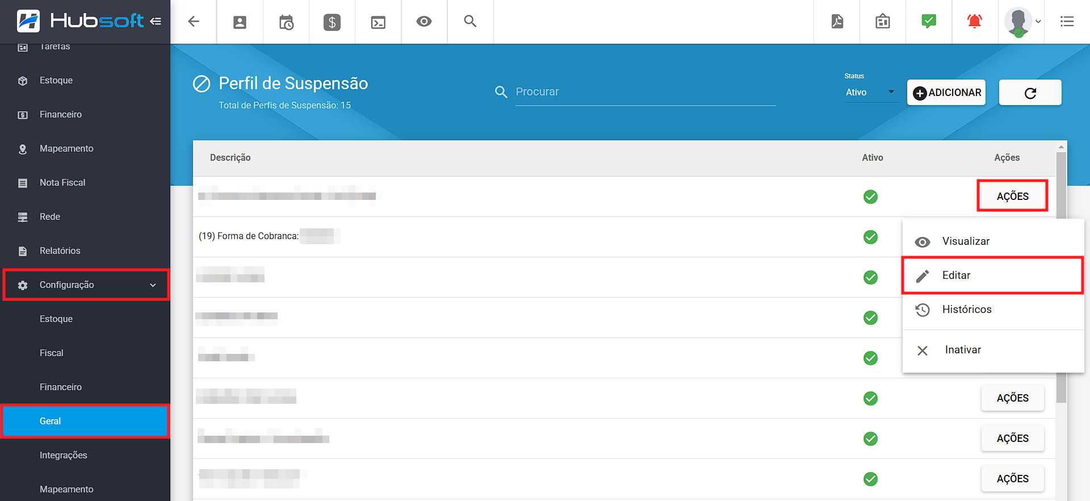Screen dimensions: 1090x501
Task: Open the badge calendar icon in header
Action: click(x=883, y=22)
